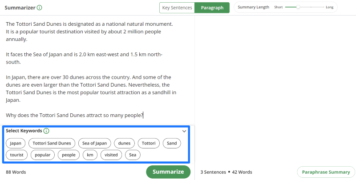Enable the tourist keyword chip
This screenshot has width=356, height=180.
point(16,155)
